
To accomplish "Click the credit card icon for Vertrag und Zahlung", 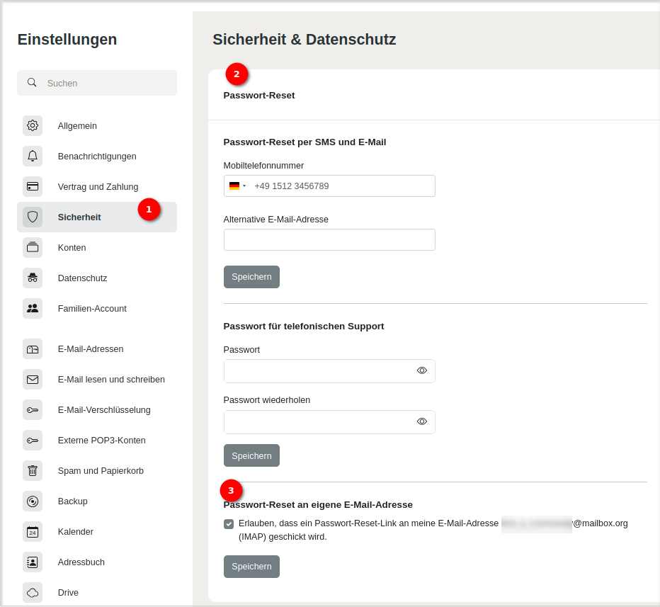I will click(x=33, y=186).
